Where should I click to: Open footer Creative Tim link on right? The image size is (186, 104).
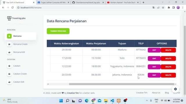pyautogui.click(x=142, y=93)
